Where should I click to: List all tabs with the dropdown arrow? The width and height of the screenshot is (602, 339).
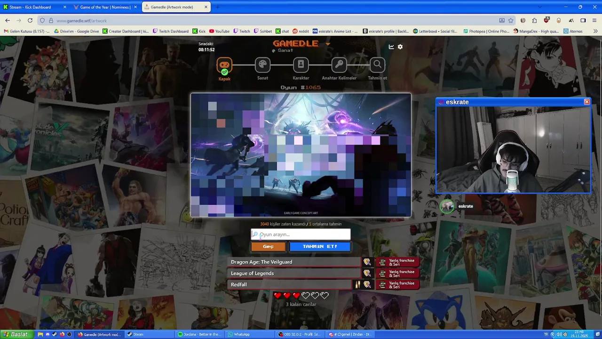[x=539, y=7]
